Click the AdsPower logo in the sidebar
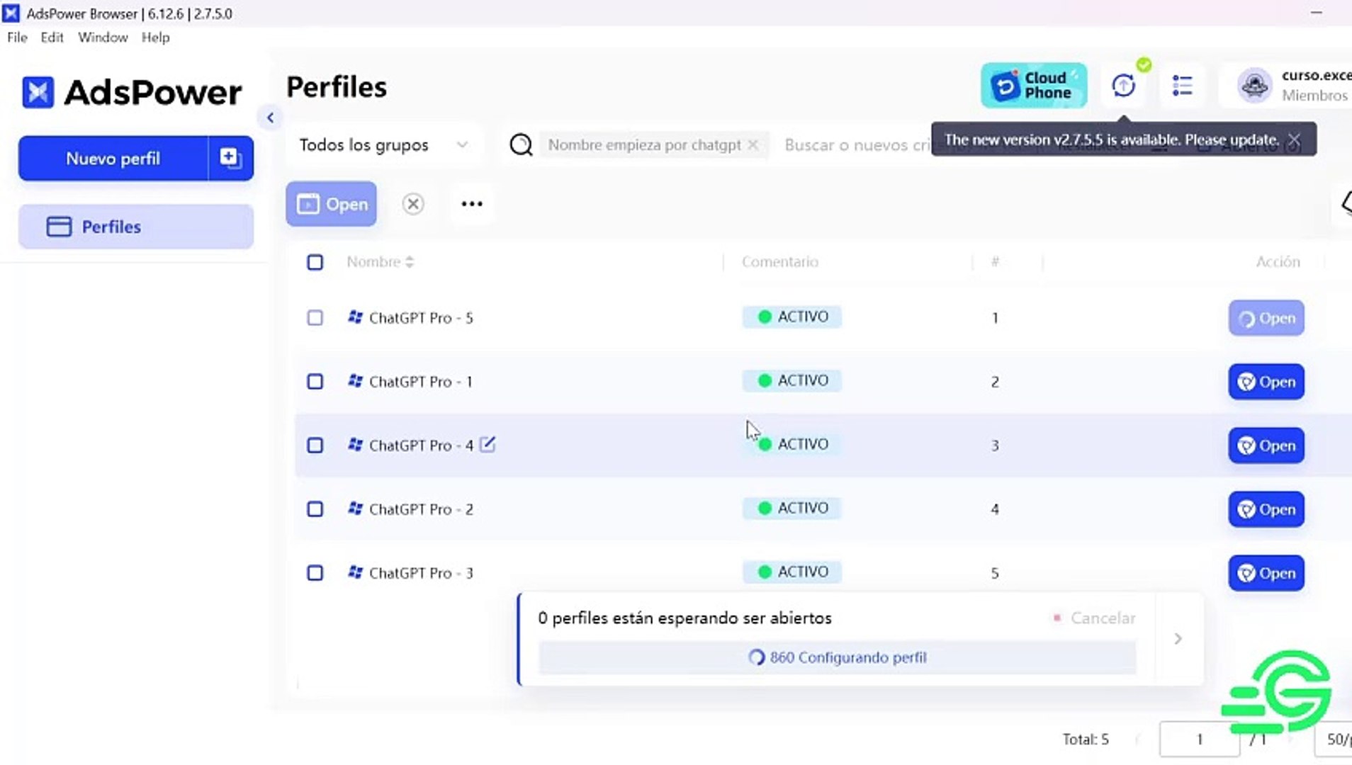The image size is (1352, 765). [132, 93]
